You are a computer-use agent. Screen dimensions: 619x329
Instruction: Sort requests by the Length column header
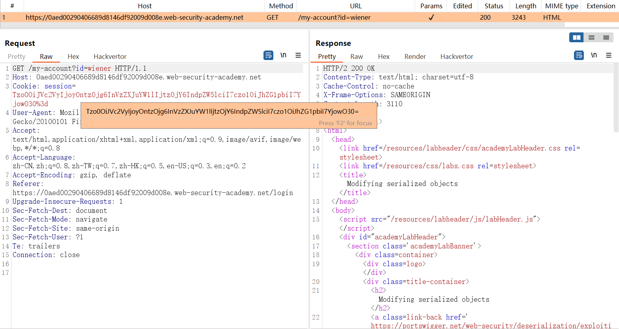(x=525, y=6)
